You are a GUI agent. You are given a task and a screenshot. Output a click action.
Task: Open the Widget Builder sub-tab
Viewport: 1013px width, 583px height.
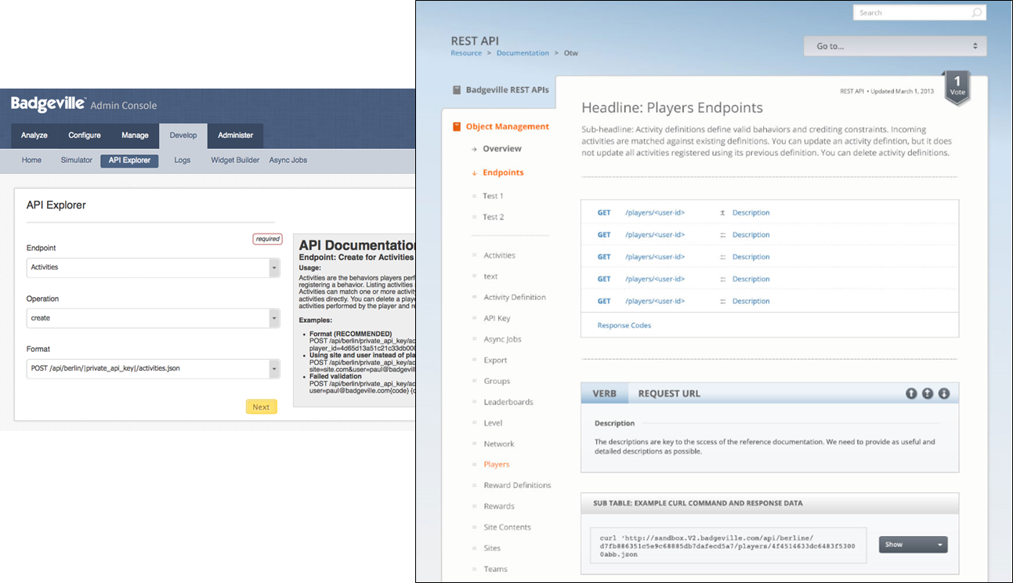(x=235, y=161)
